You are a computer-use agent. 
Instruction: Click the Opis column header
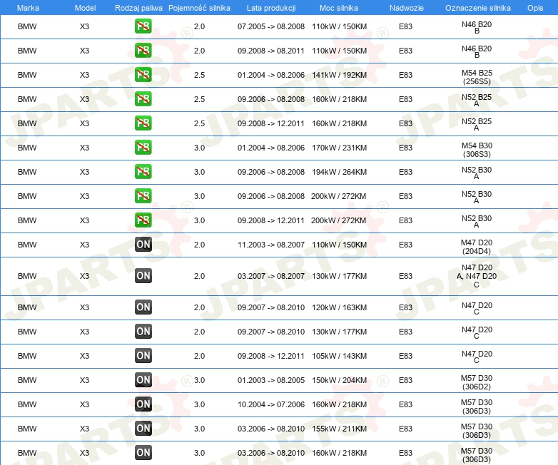tap(535, 8)
